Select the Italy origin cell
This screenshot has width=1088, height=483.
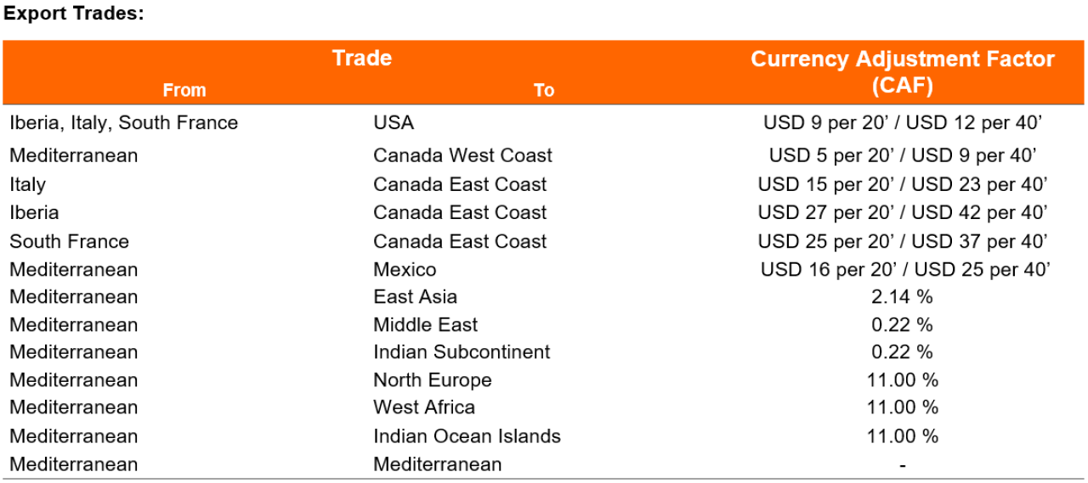click(28, 184)
